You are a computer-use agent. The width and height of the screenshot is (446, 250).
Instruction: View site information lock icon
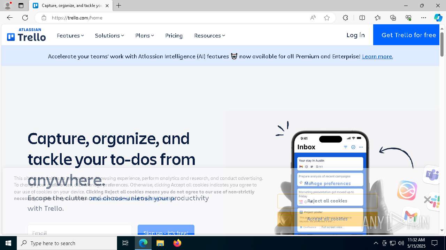44,18
